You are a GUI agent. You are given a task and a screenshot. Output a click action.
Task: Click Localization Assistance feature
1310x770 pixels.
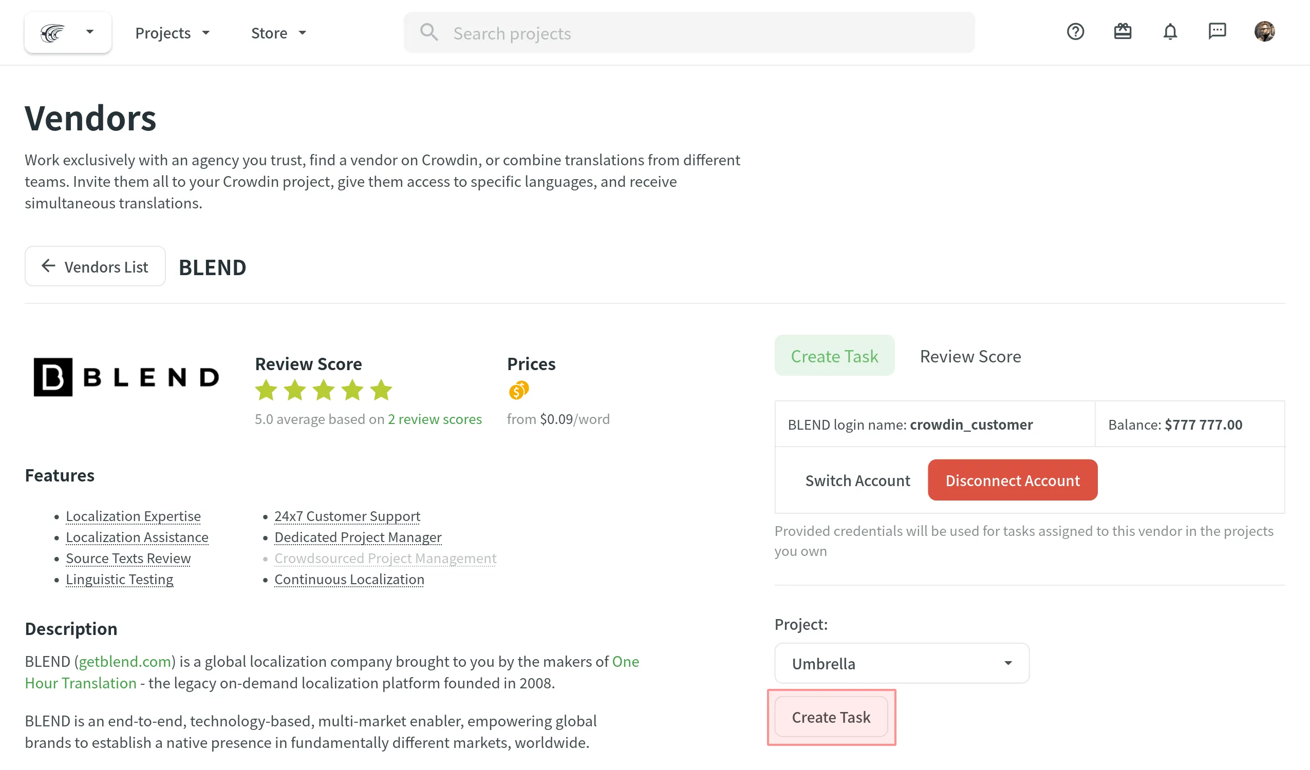[137, 537]
